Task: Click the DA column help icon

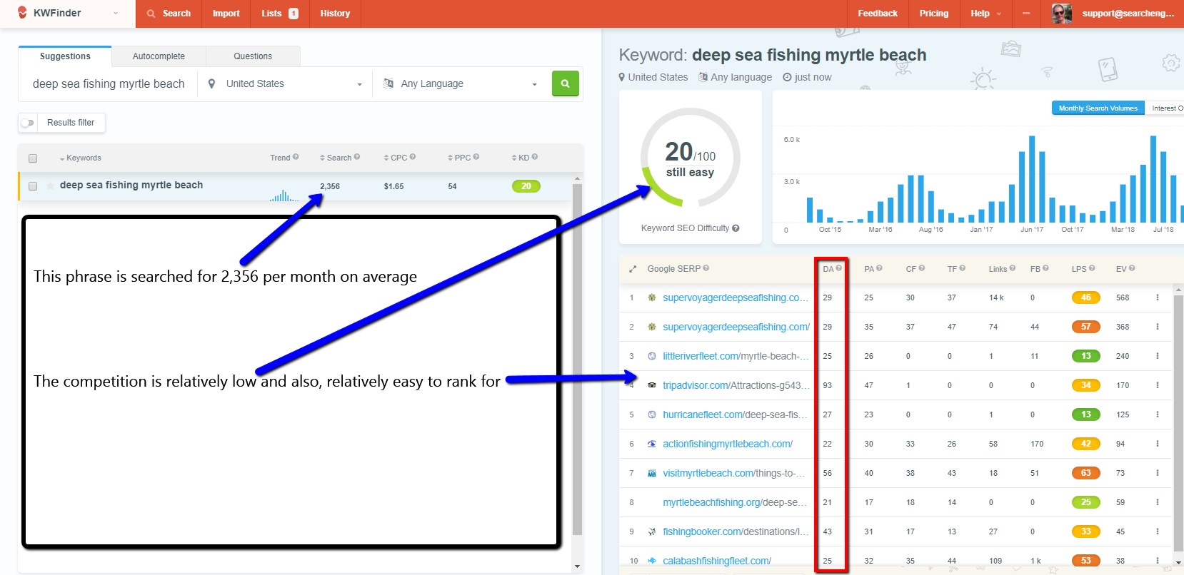Action: coord(839,268)
